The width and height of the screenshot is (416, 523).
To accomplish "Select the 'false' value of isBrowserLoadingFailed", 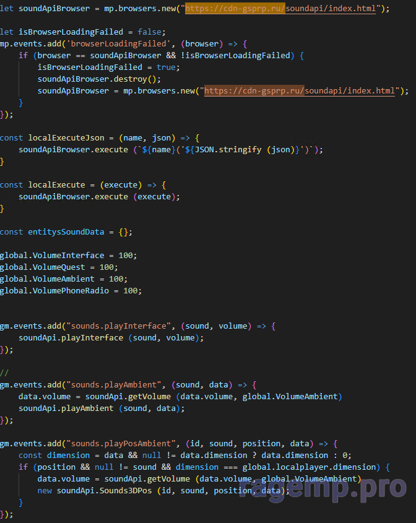I will pyautogui.click(x=149, y=32).
